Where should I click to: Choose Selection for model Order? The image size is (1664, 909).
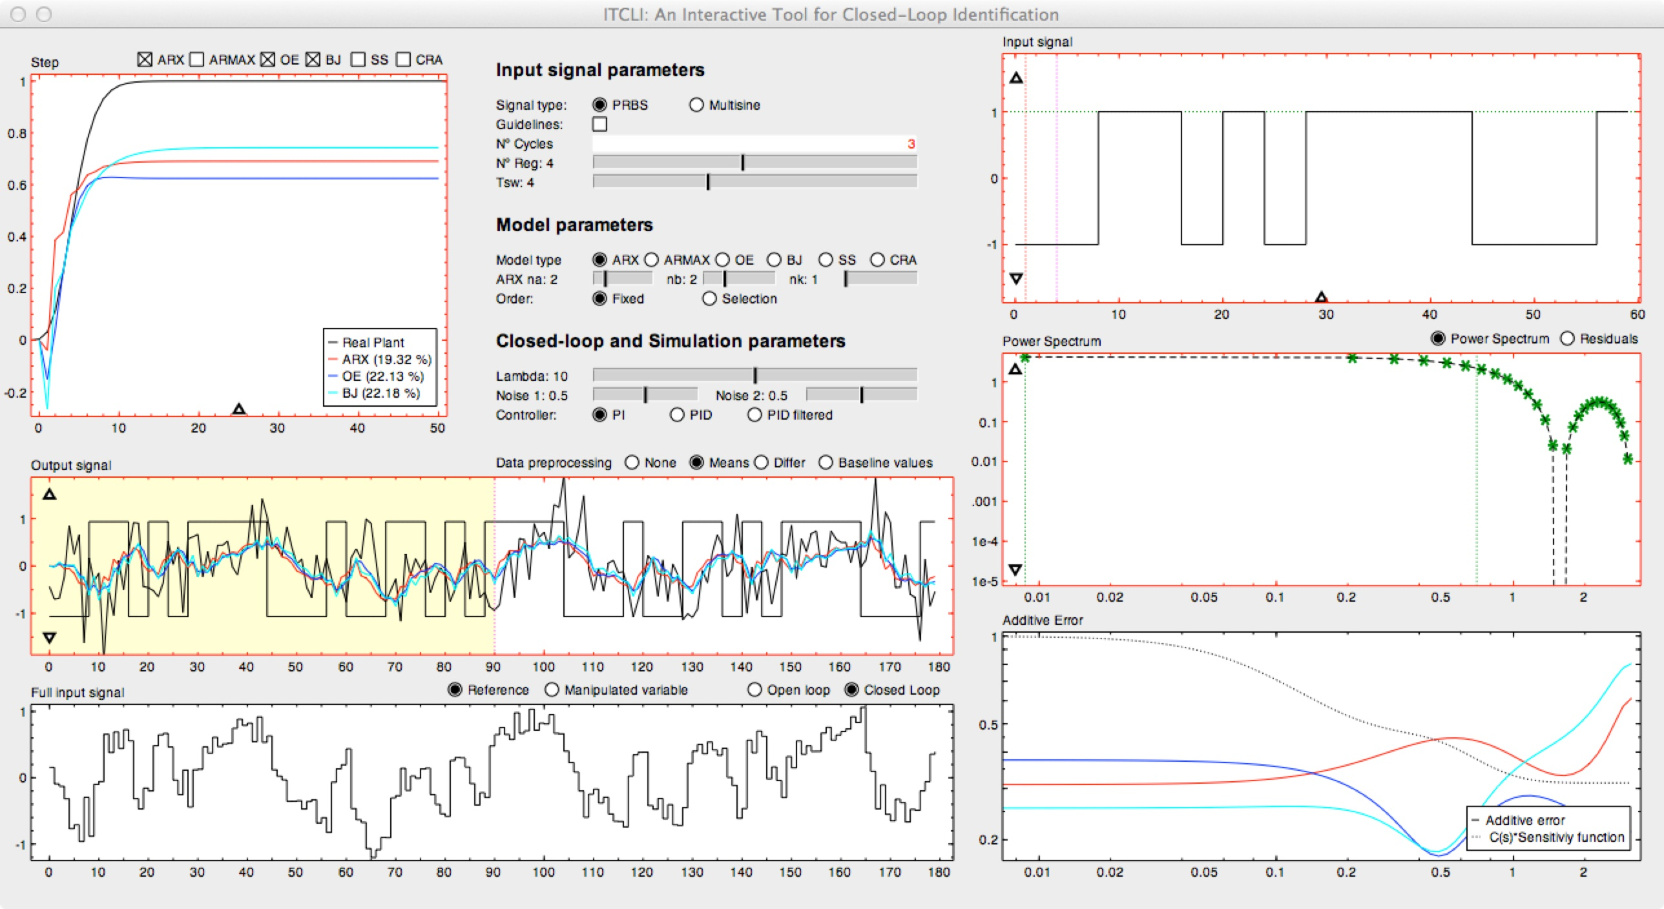(x=709, y=299)
